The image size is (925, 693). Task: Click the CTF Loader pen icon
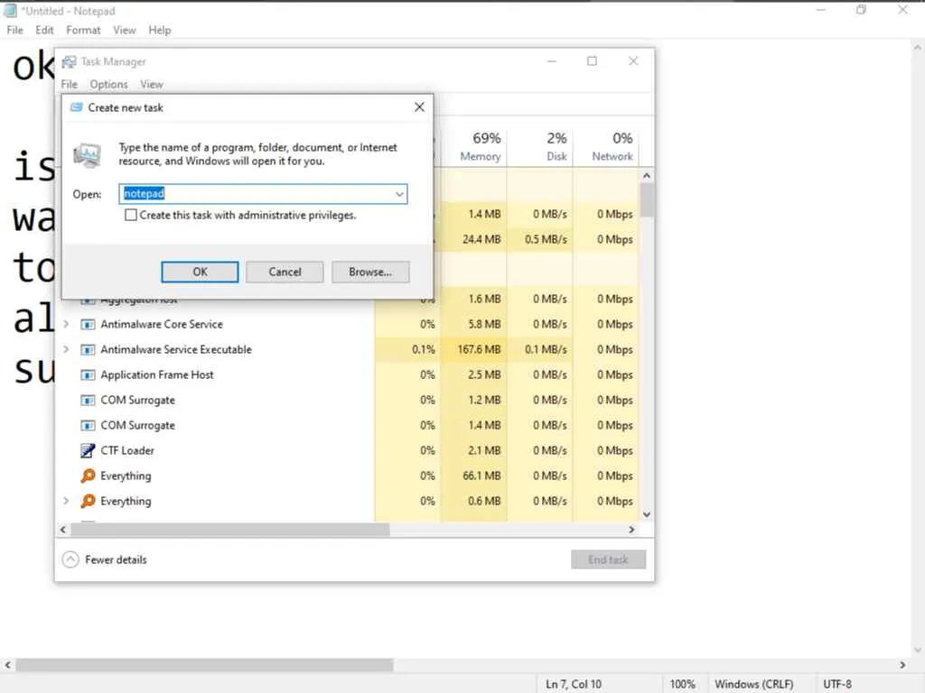[88, 451]
